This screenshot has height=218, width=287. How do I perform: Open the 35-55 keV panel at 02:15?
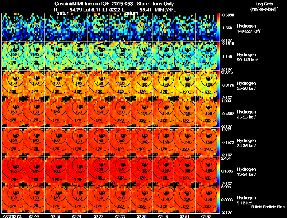tap(55, 113)
